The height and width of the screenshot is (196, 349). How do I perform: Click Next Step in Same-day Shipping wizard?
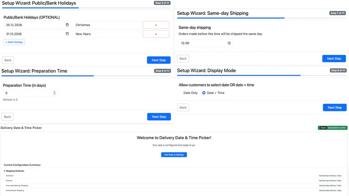[x=334, y=58]
